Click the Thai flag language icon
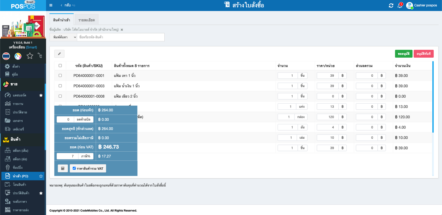 [x=6, y=56]
